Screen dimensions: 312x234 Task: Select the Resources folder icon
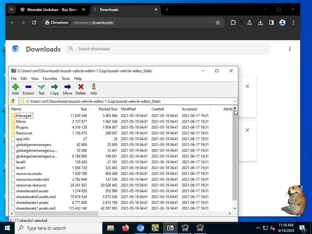tap(13, 133)
